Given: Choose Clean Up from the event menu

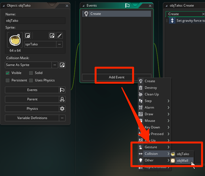Looking at the screenshot, I should (x=154, y=94).
